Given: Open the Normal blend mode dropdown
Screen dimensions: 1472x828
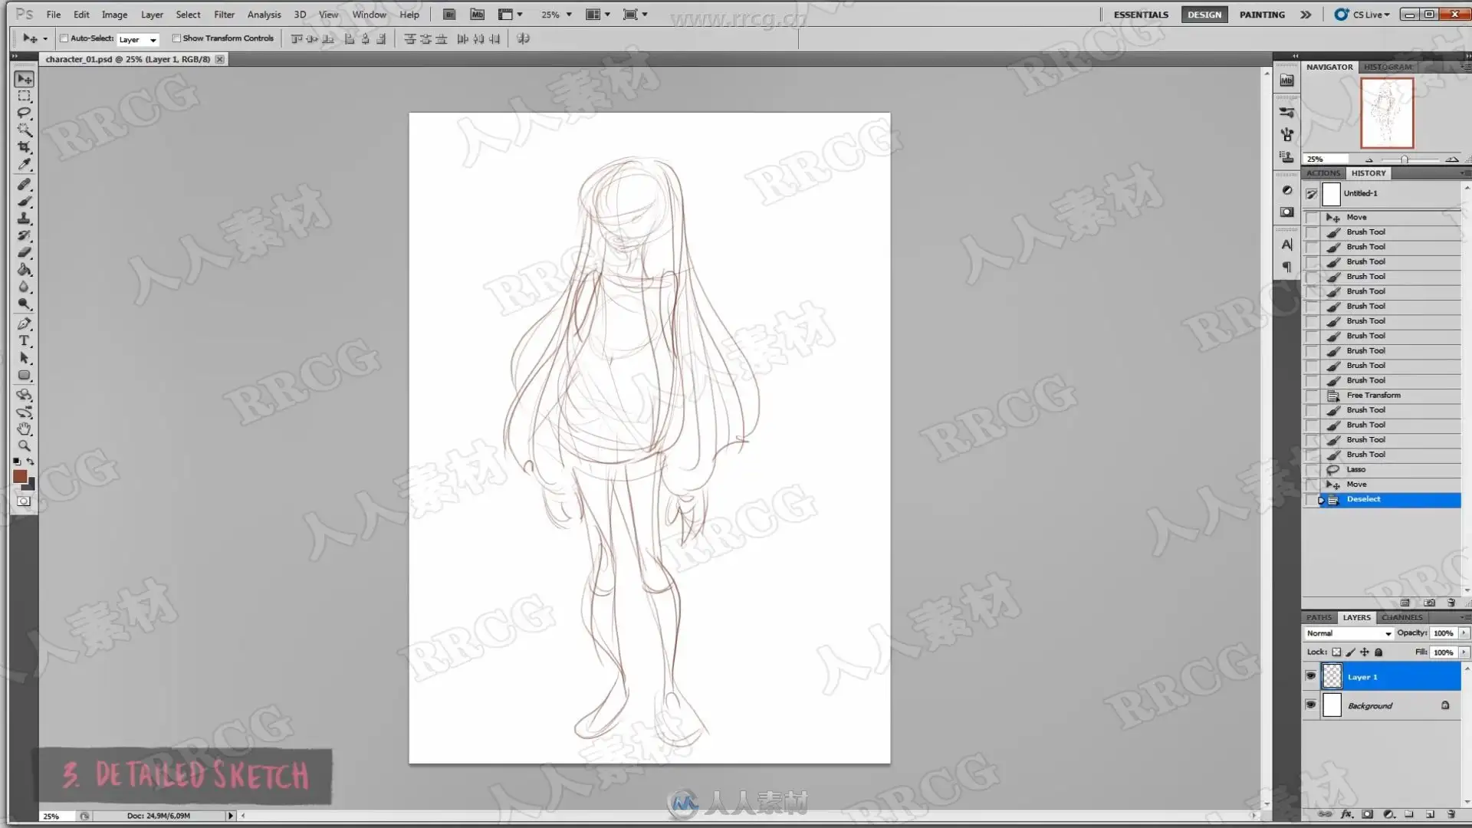Looking at the screenshot, I should coord(1349,633).
